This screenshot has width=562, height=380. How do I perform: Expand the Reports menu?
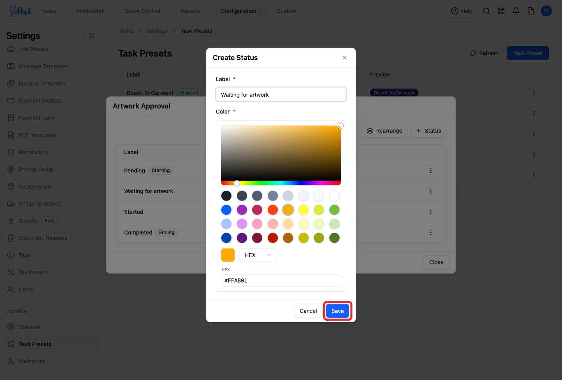[193, 11]
